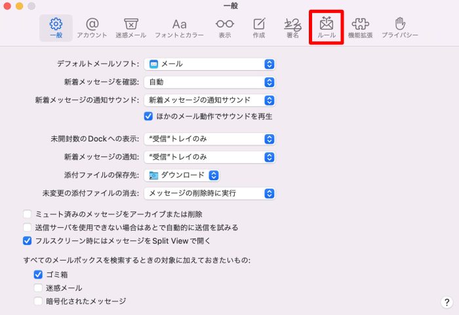
Task: Select the 一般 (General) gear tab
Action: (56, 28)
